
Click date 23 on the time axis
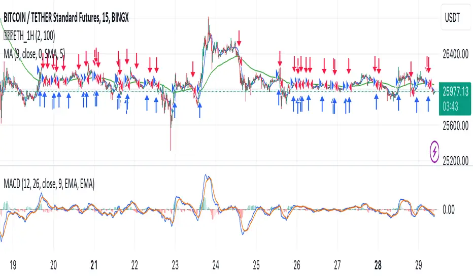(x=175, y=265)
